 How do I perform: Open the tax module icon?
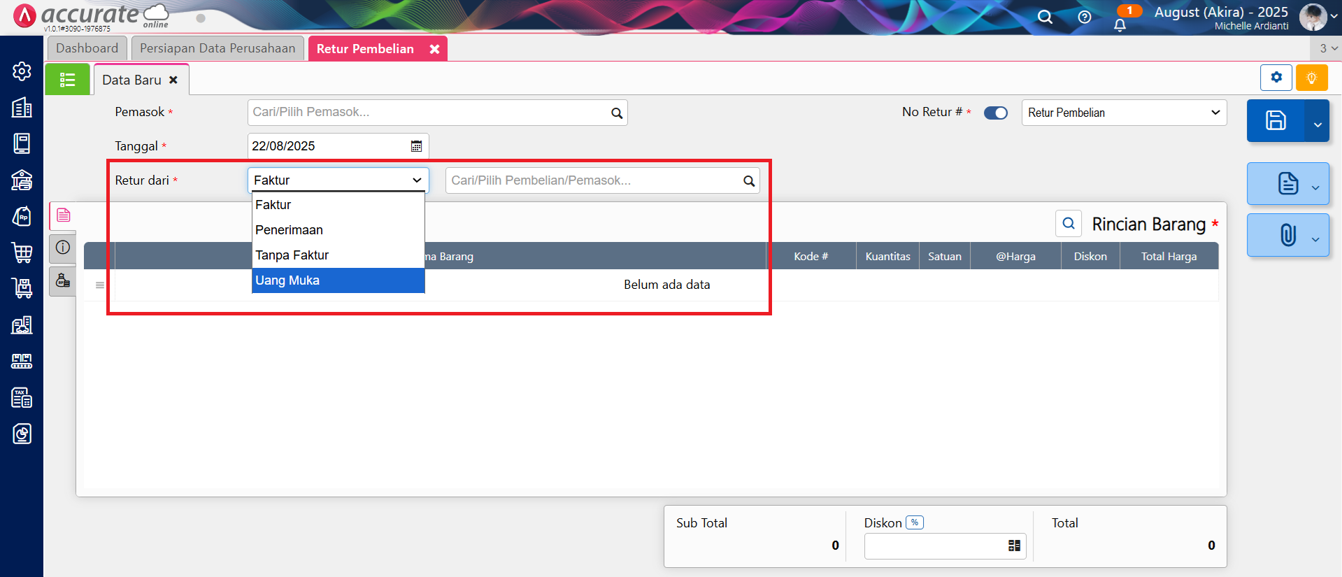click(22, 397)
